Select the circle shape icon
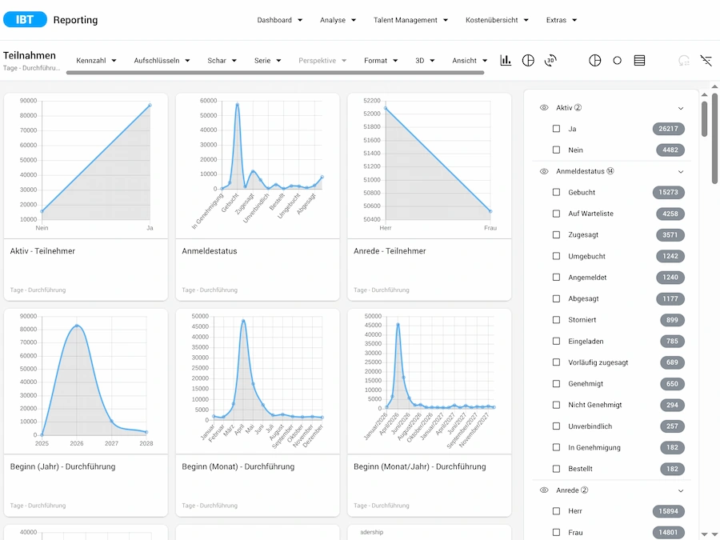Image resolution: width=720 pixels, height=540 pixels. pos(617,60)
